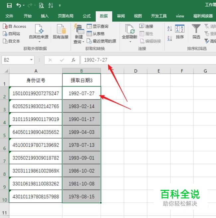Screen dimensions: 216x218
Task: Click 最近使用的源
Action: 101,41
